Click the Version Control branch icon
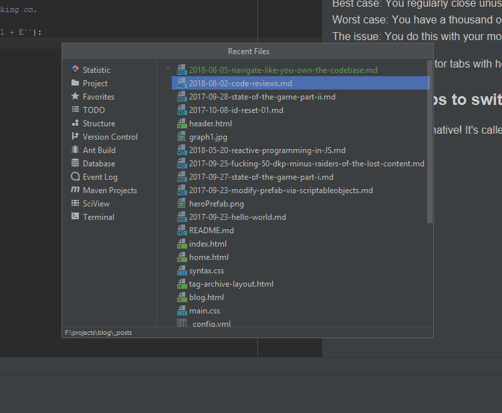 click(x=76, y=136)
